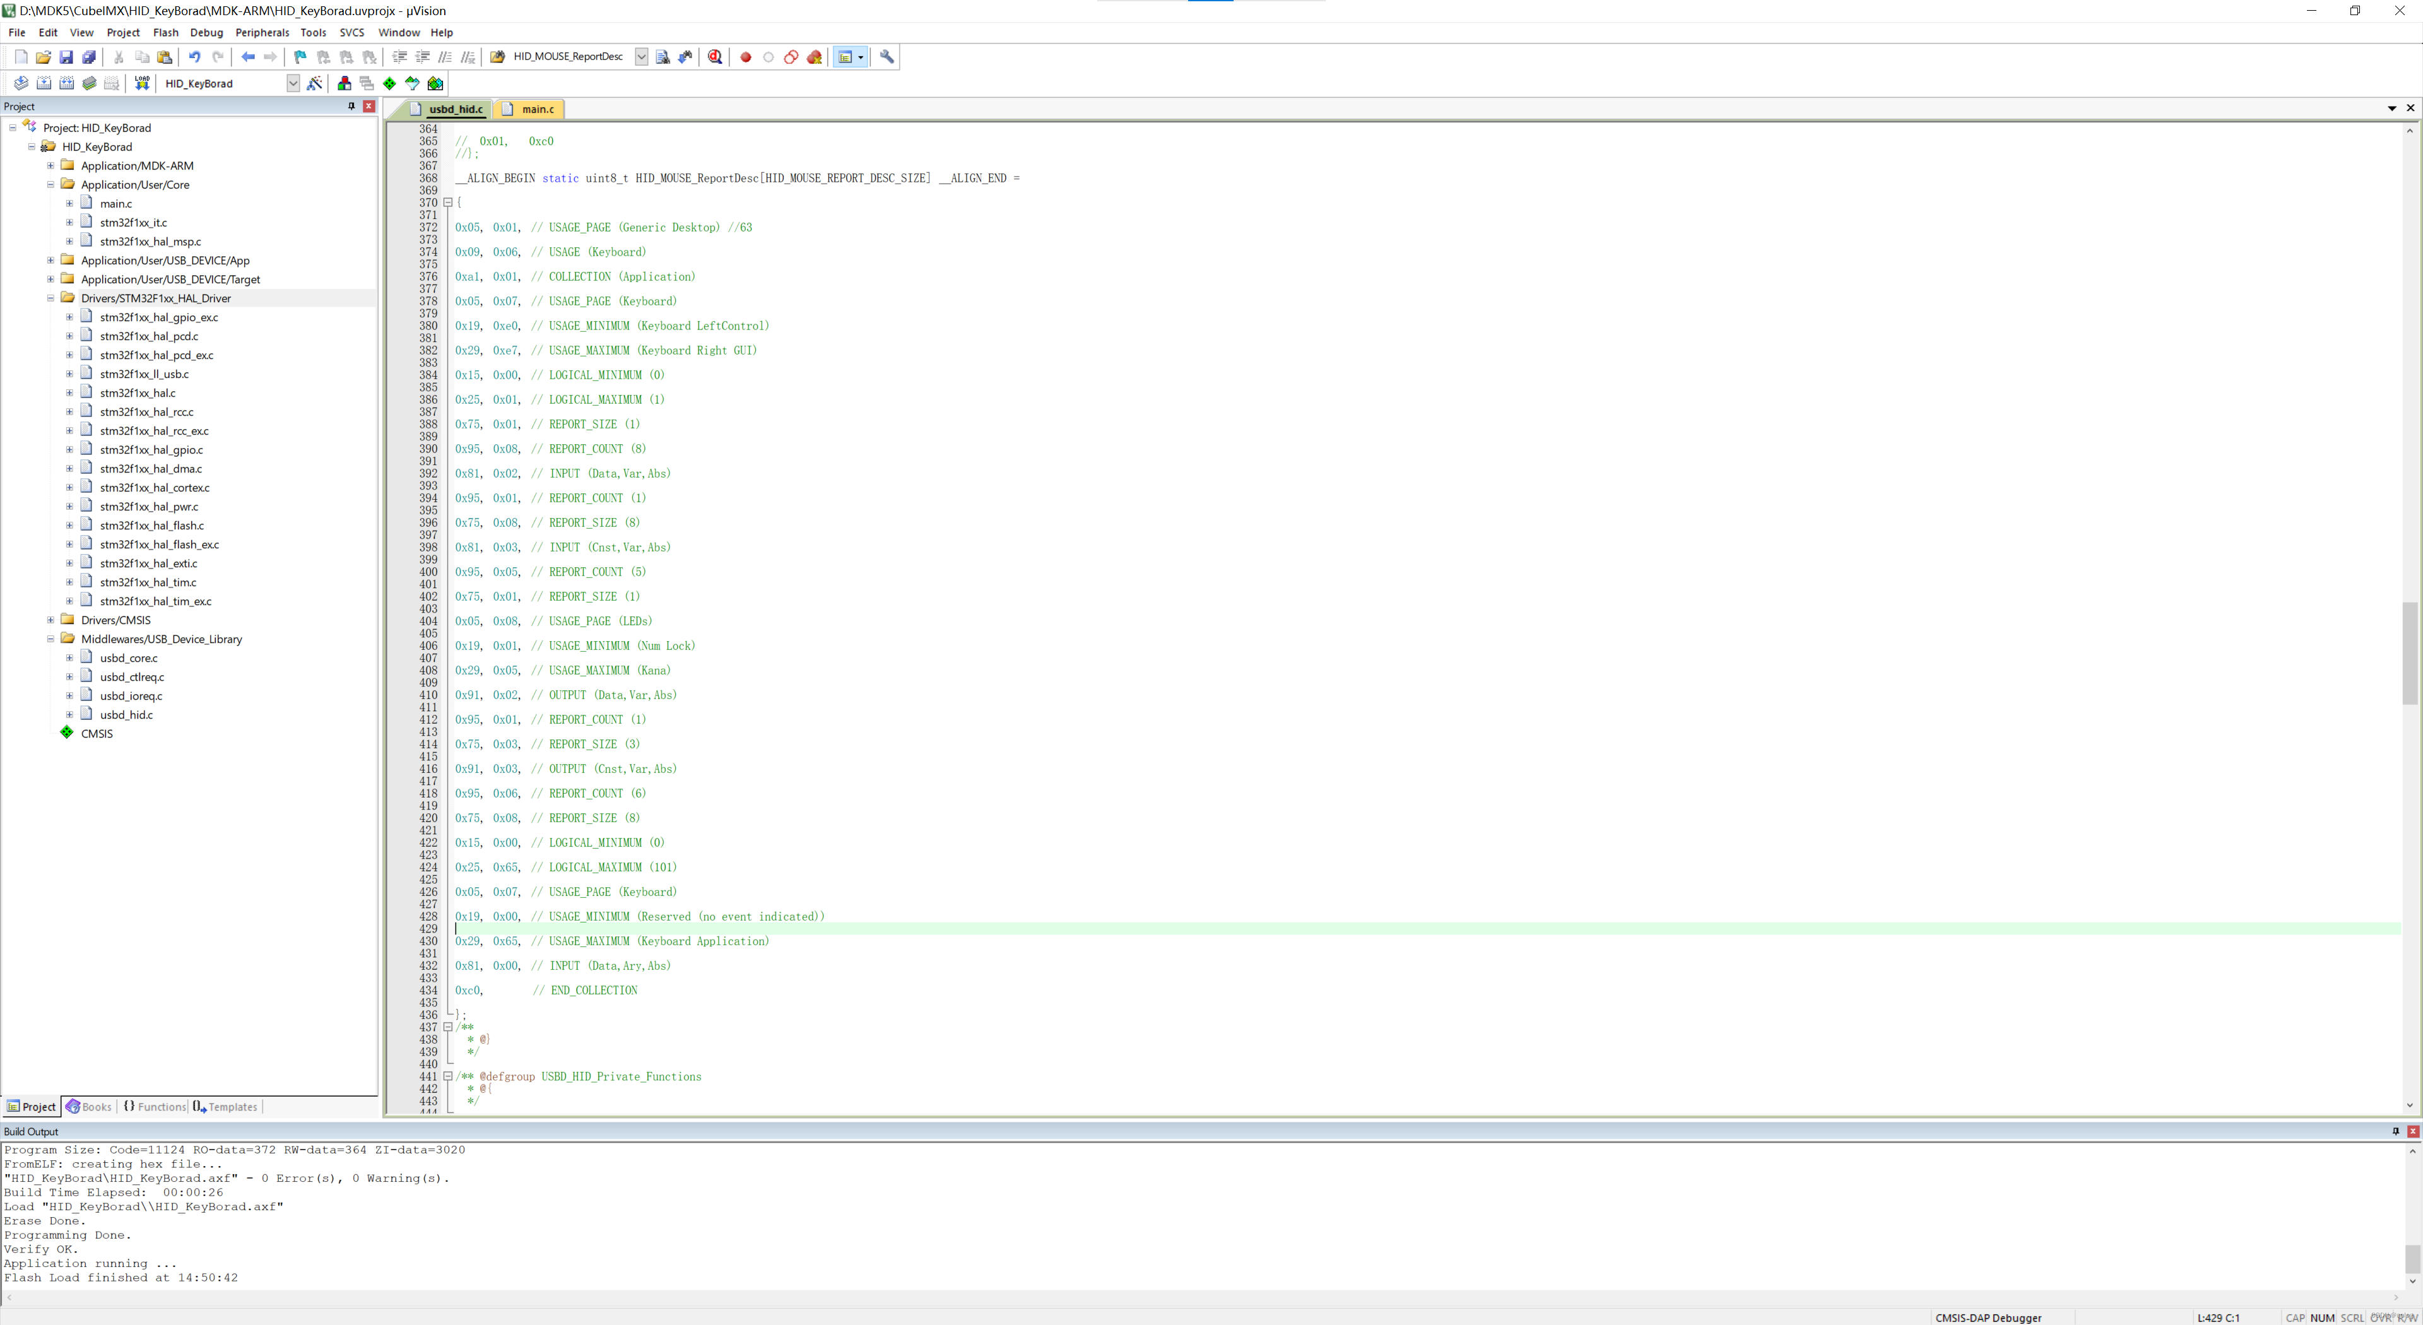Expand the Application/User/USB_DEVICE/App folder

(x=50, y=261)
